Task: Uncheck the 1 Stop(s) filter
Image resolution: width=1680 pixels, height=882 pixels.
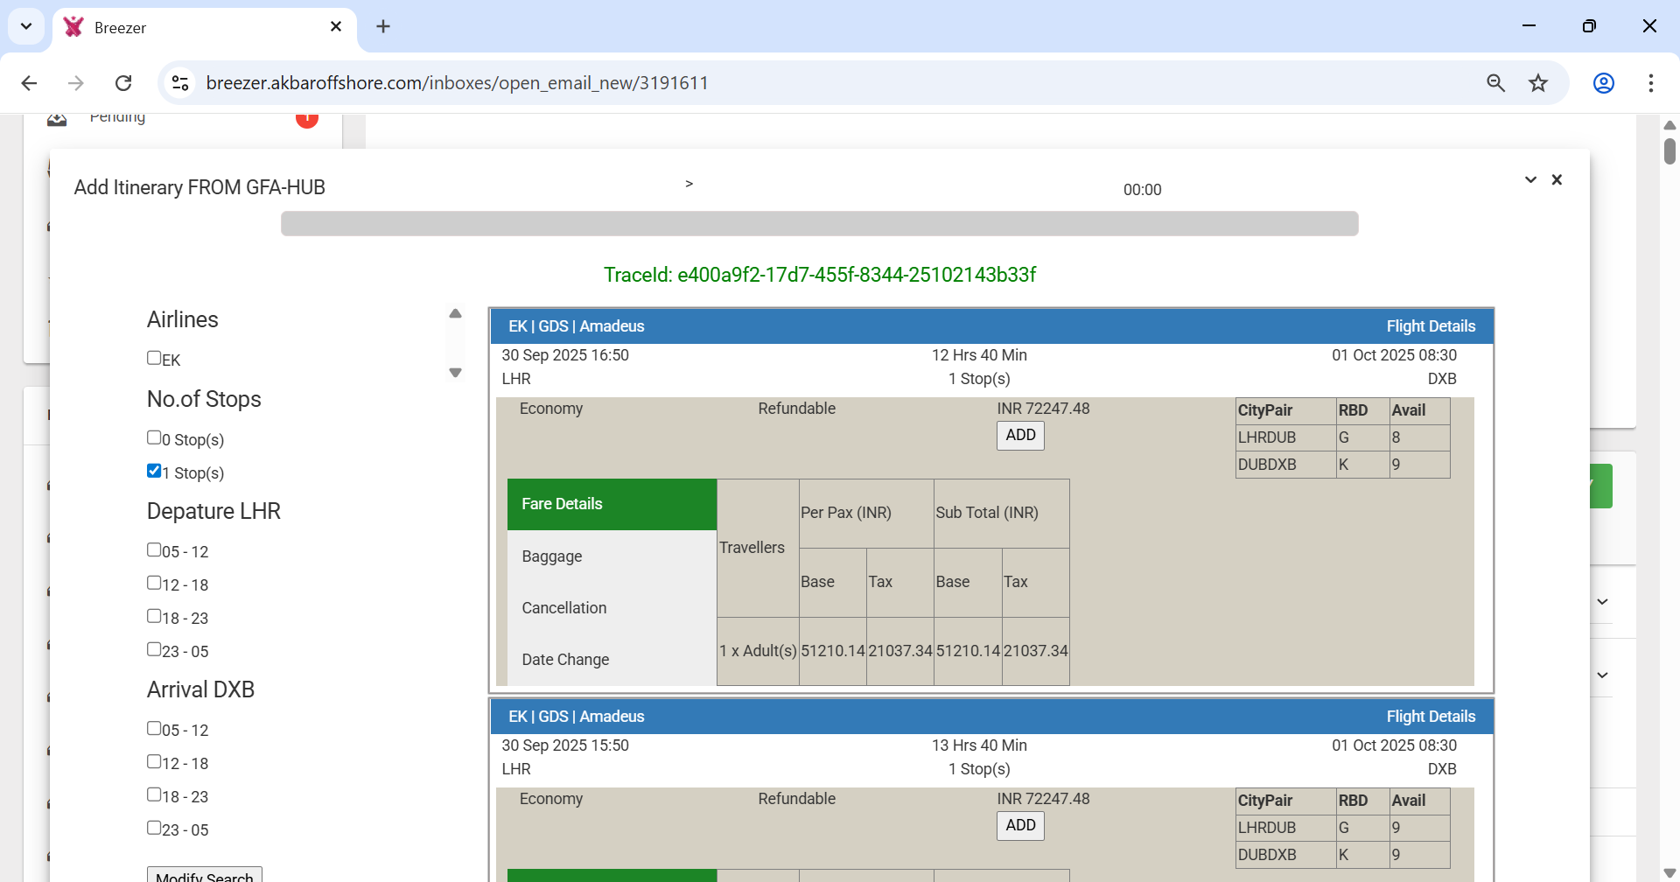Action: (x=154, y=471)
